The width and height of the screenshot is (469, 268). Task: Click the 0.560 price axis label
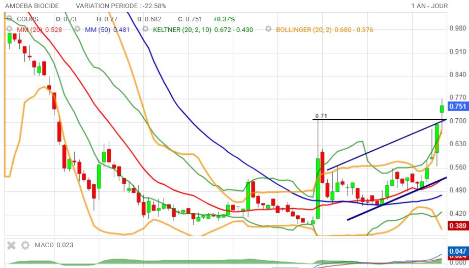coord(458,167)
